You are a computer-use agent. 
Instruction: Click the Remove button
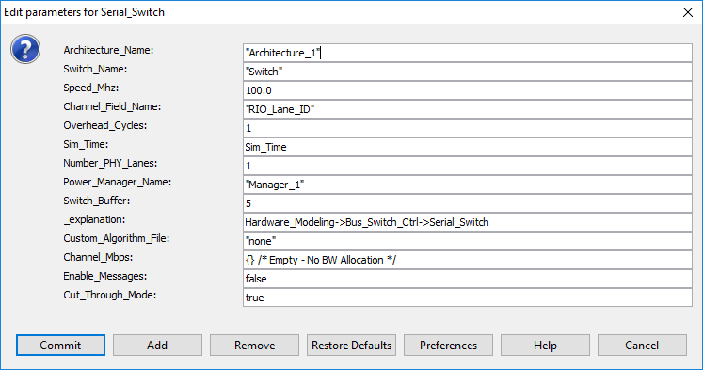(x=254, y=345)
